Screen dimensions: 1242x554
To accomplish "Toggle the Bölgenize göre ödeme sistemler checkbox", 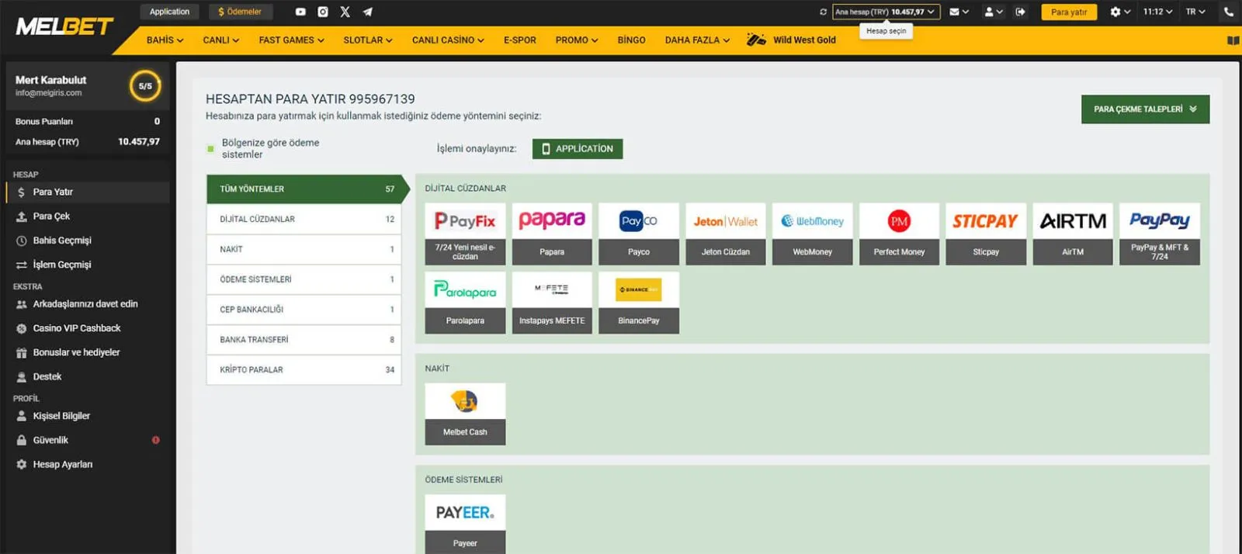I will (210, 148).
